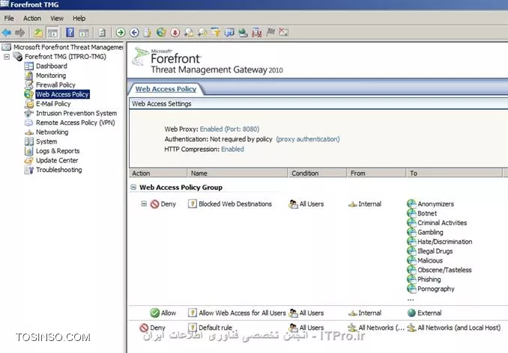Click All Networks (and Local Host) destination
The width and height of the screenshot is (508, 353).
pyautogui.click(x=459, y=328)
